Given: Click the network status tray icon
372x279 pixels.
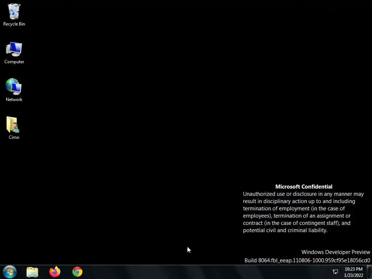Looking at the screenshot, I should (x=335, y=272).
